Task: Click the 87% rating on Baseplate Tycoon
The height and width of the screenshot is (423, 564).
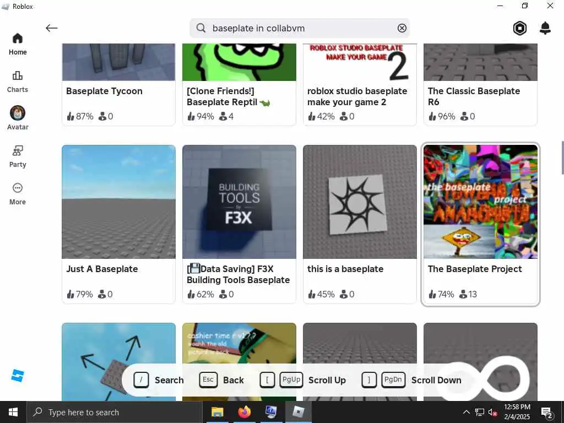Action: pyautogui.click(x=80, y=116)
